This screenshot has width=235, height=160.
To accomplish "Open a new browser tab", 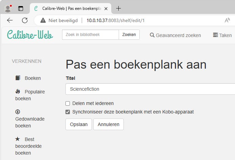I will pyautogui.click(x=118, y=8).
